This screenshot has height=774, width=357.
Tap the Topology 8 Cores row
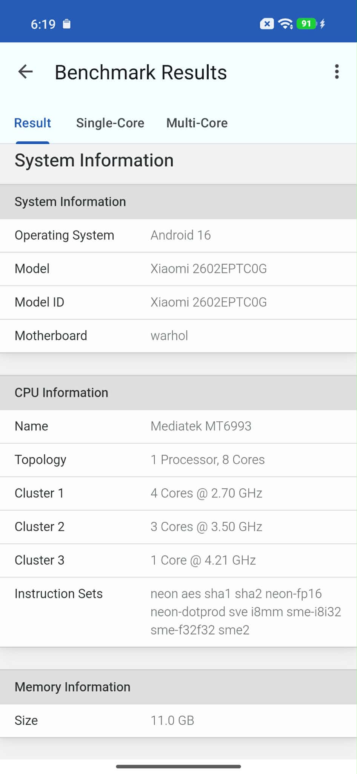(178, 460)
